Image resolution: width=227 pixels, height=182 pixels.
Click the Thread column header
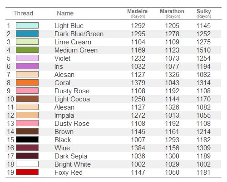[x=23, y=13]
